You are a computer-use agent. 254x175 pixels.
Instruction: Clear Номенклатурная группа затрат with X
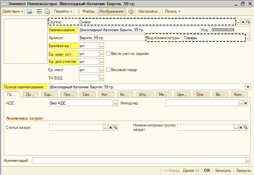pos(241,128)
